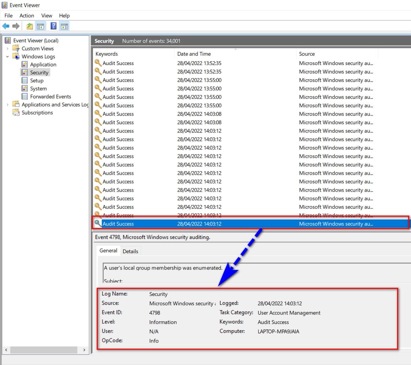This screenshot has width=411, height=365.
Task: Collapse the Windows Logs tree node
Action: (7, 56)
